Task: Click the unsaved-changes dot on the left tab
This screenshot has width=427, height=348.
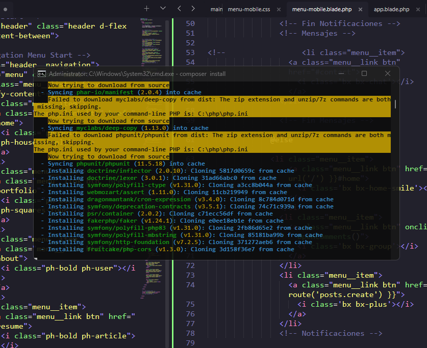Action: tap(5, 9)
